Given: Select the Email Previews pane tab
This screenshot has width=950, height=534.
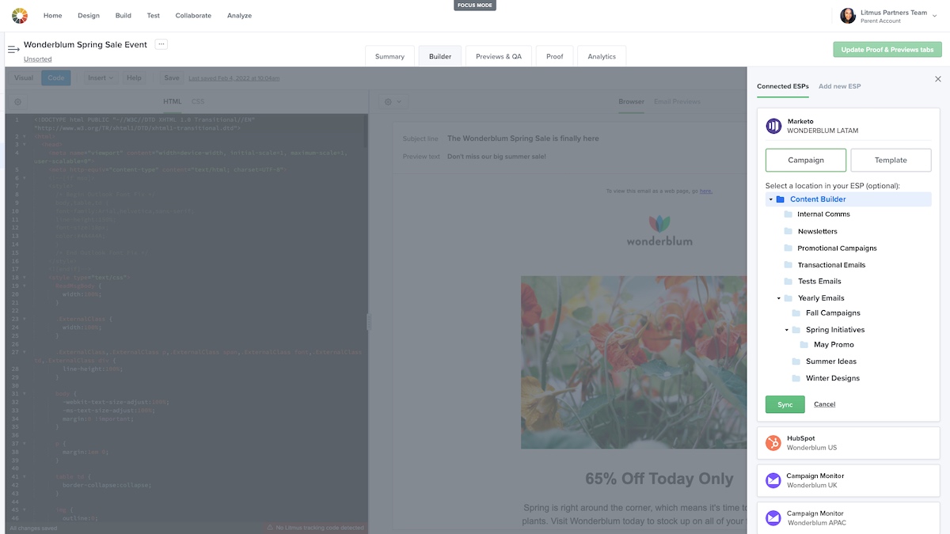Looking at the screenshot, I should tap(677, 101).
